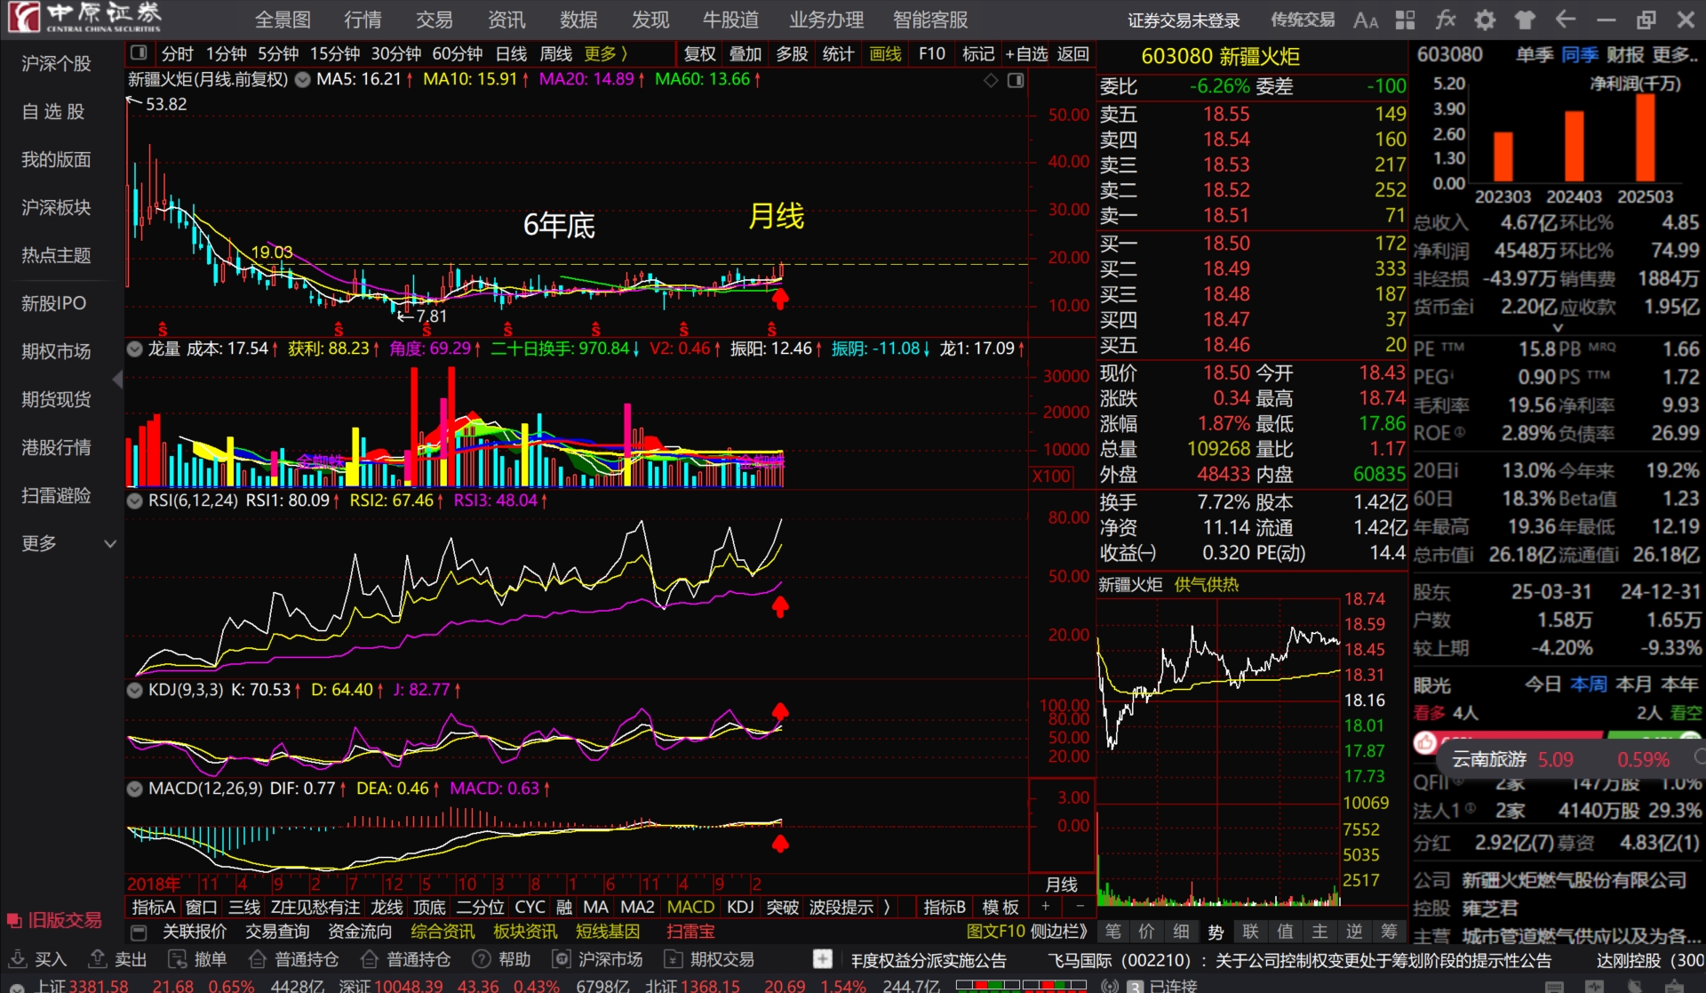Expand 更多.. in the financial panel
Screen dimensions: 1706x993
(1675, 55)
